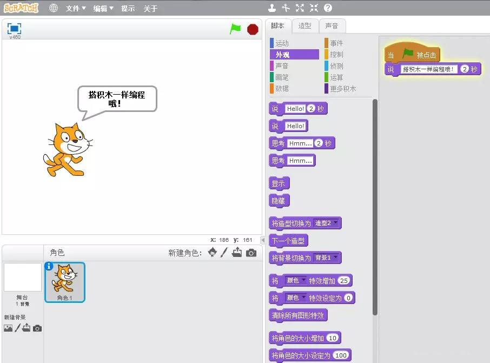The image size is (490, 363).
Task: Open sprite info via blue i badge
Action: tap(49, 266)
